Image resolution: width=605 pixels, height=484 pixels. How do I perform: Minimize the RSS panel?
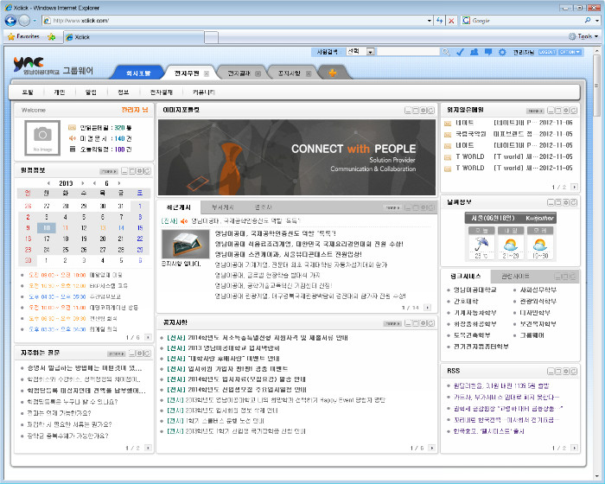pos(551,372)
